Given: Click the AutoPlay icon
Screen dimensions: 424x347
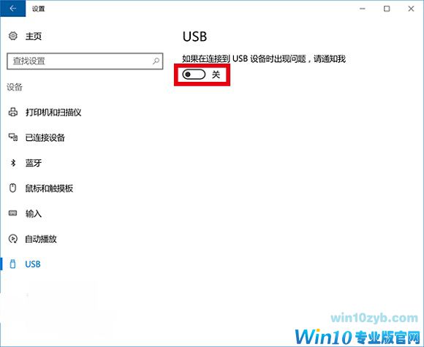Looking at the screenshot, I should (12, 239).
